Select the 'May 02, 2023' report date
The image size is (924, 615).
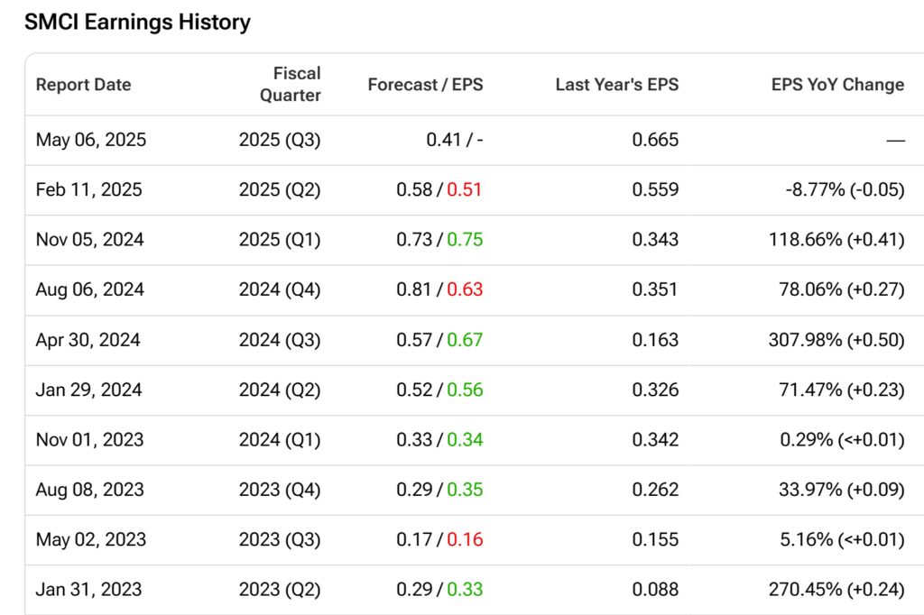[91, 540]
